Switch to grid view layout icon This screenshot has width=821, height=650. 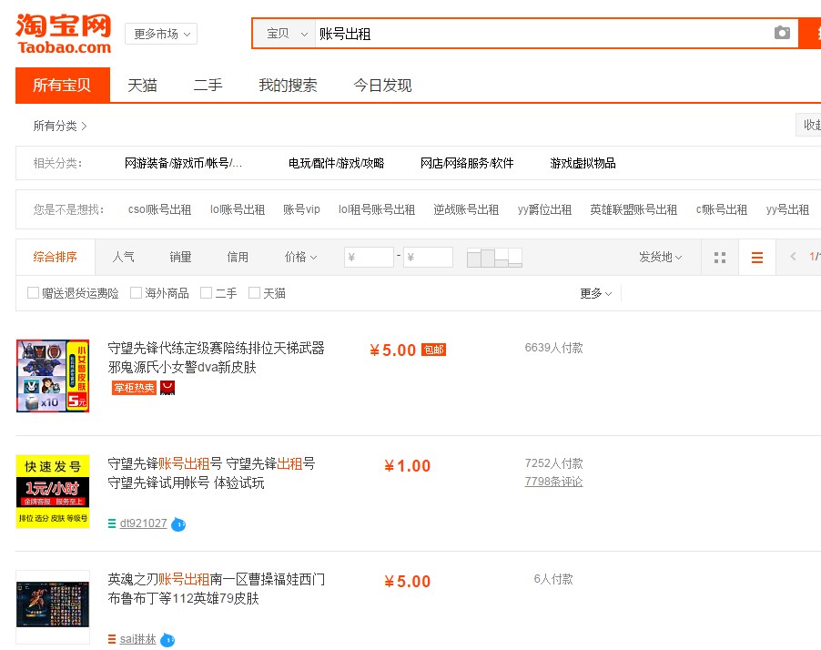[720, 257]
